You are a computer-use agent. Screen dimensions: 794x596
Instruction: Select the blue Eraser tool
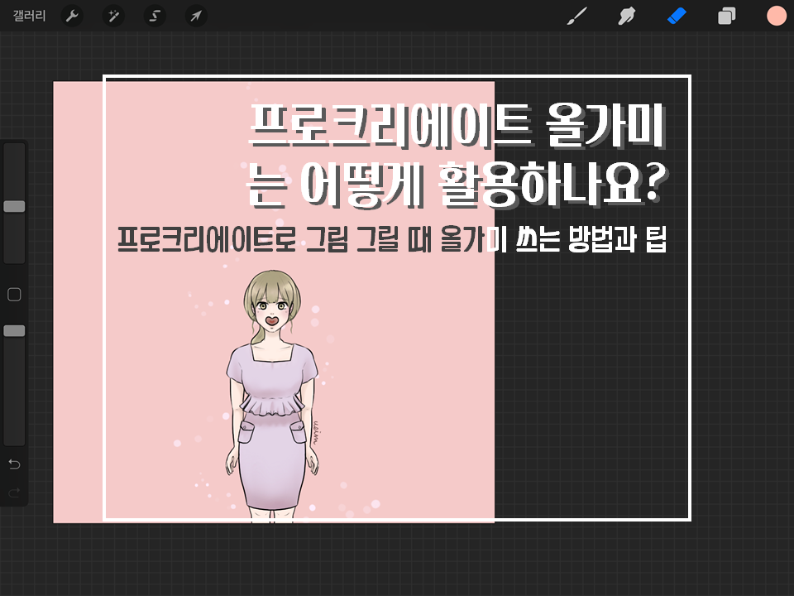click(677, 17)
